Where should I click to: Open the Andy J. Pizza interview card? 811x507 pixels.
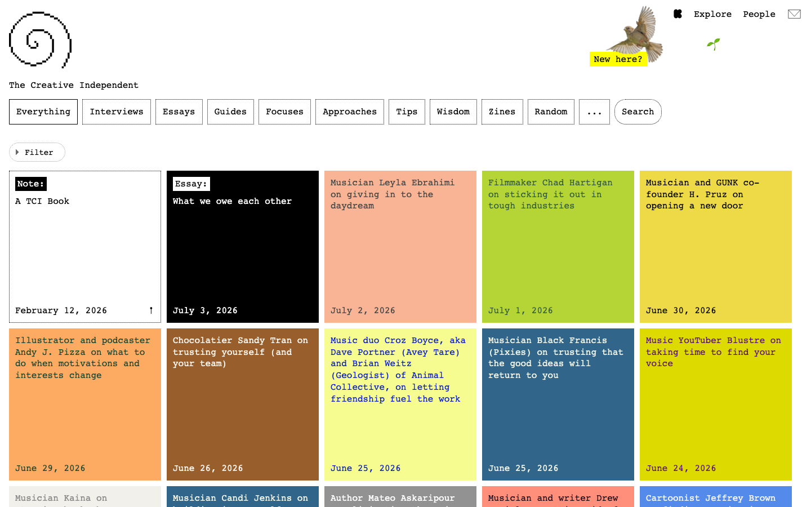85,404
